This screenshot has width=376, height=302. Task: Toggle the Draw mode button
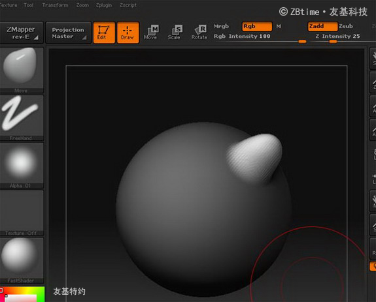128,33
